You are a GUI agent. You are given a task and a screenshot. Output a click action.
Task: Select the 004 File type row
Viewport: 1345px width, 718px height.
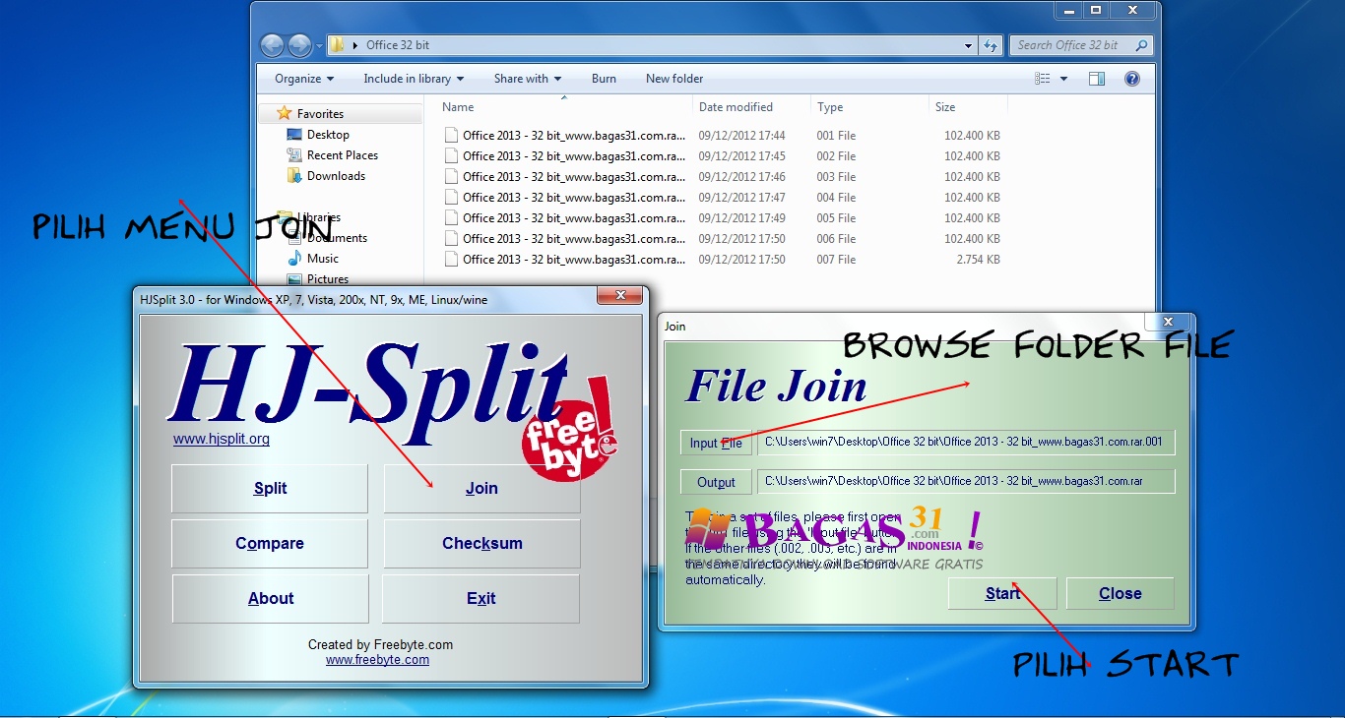tap(722, 198)
